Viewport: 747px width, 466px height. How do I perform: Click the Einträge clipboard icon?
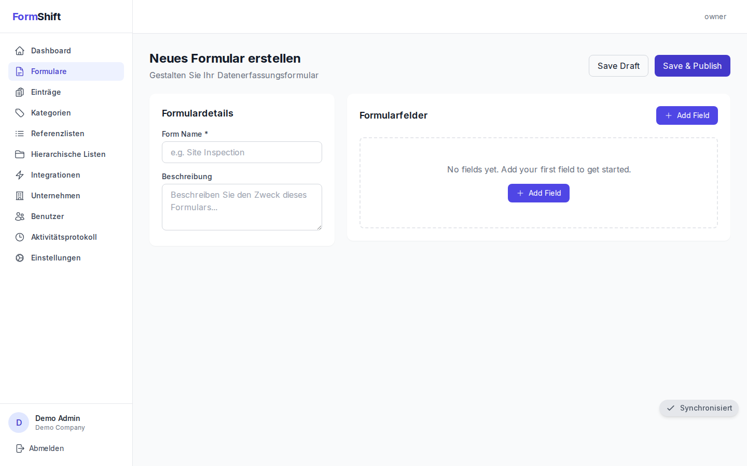(x=19, y=92)
